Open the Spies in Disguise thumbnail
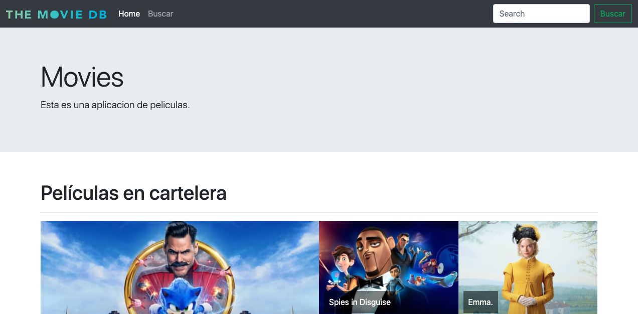Screen dimensions: 638x314 [x=389, y=267]
